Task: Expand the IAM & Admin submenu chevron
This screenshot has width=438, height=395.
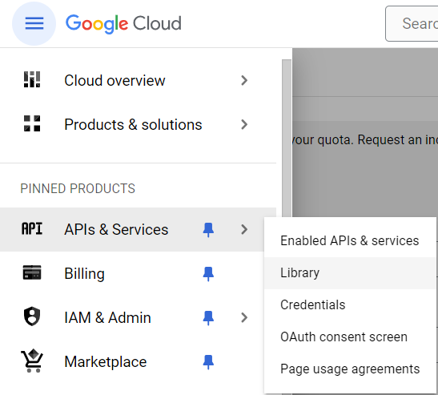Action: coord(244,317)
